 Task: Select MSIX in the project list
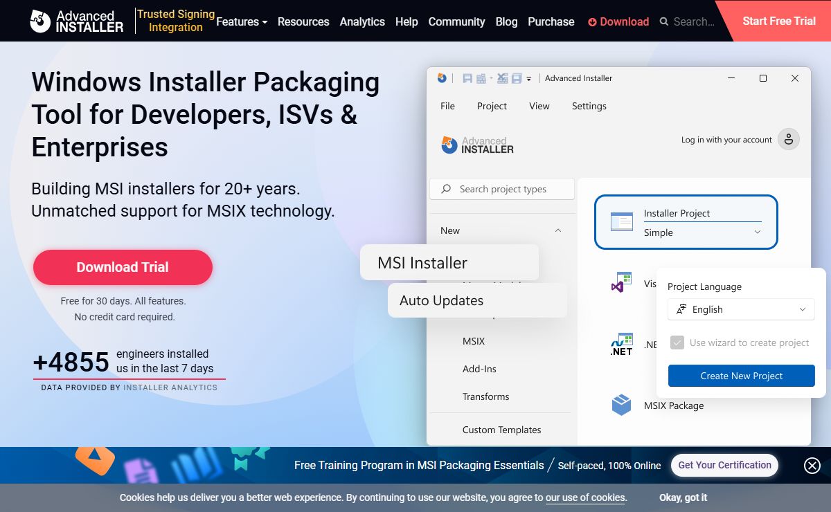(x=474, y=341)
